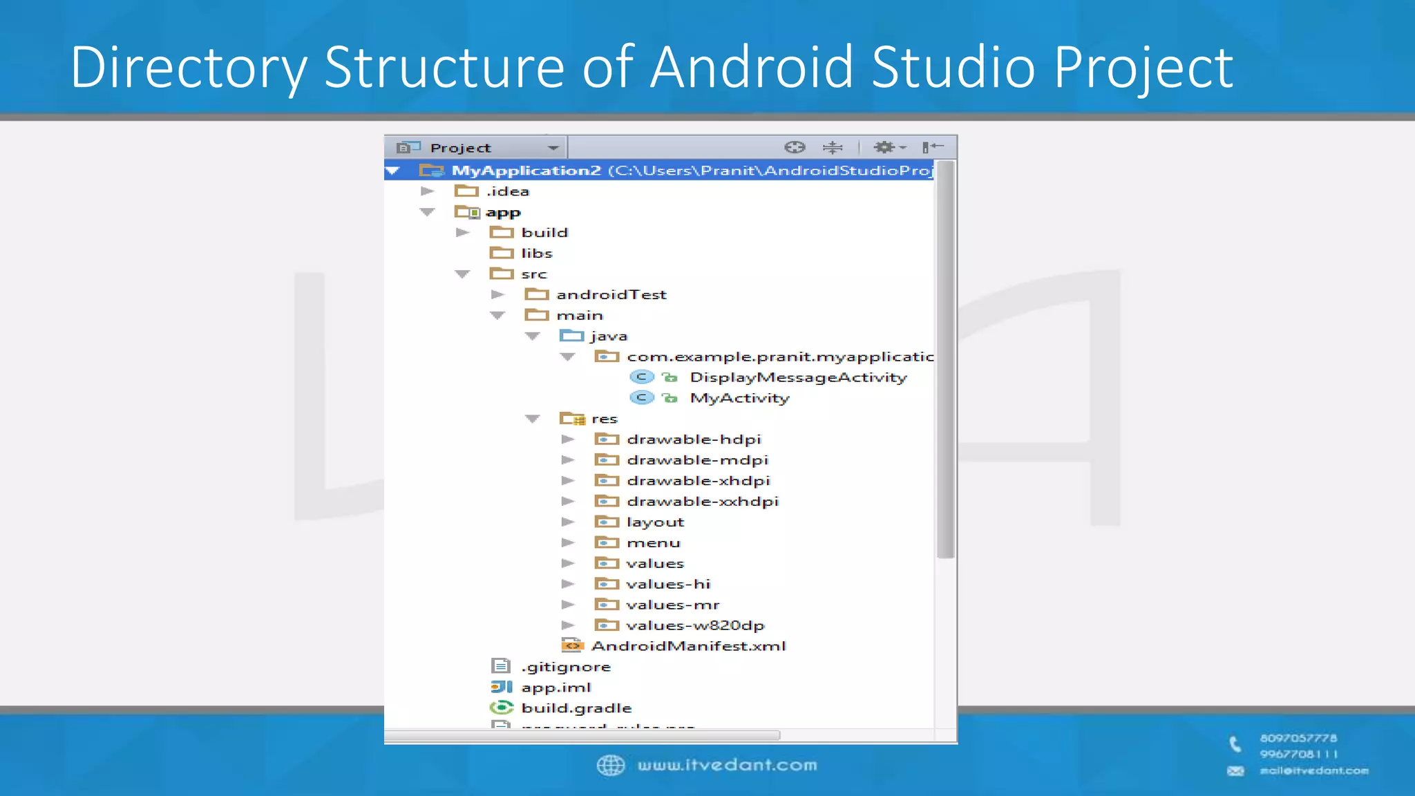Select the menu folder name
Screen dimensions: 1415x796
click(x=654, y=543)
